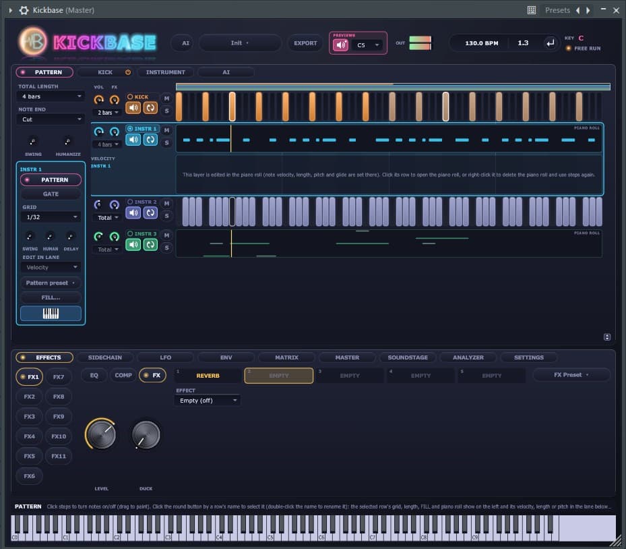Toggle the FREE RUN option

click(x=584, y=49)
